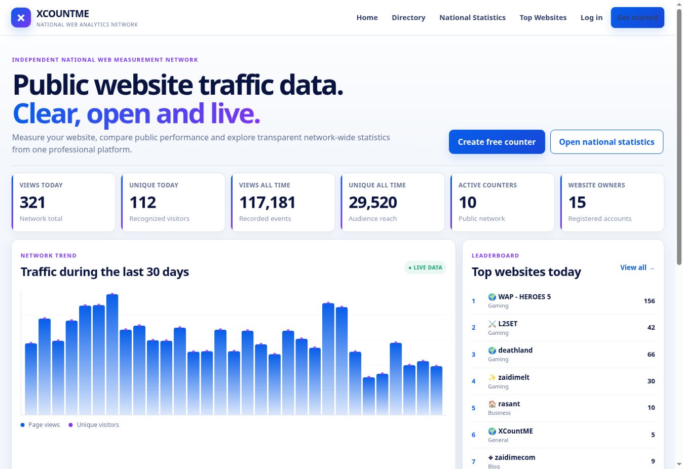Click the globe icon beside deathland
Image resolution: width=683 pixels, height=469 pixels.
(492, 350)
